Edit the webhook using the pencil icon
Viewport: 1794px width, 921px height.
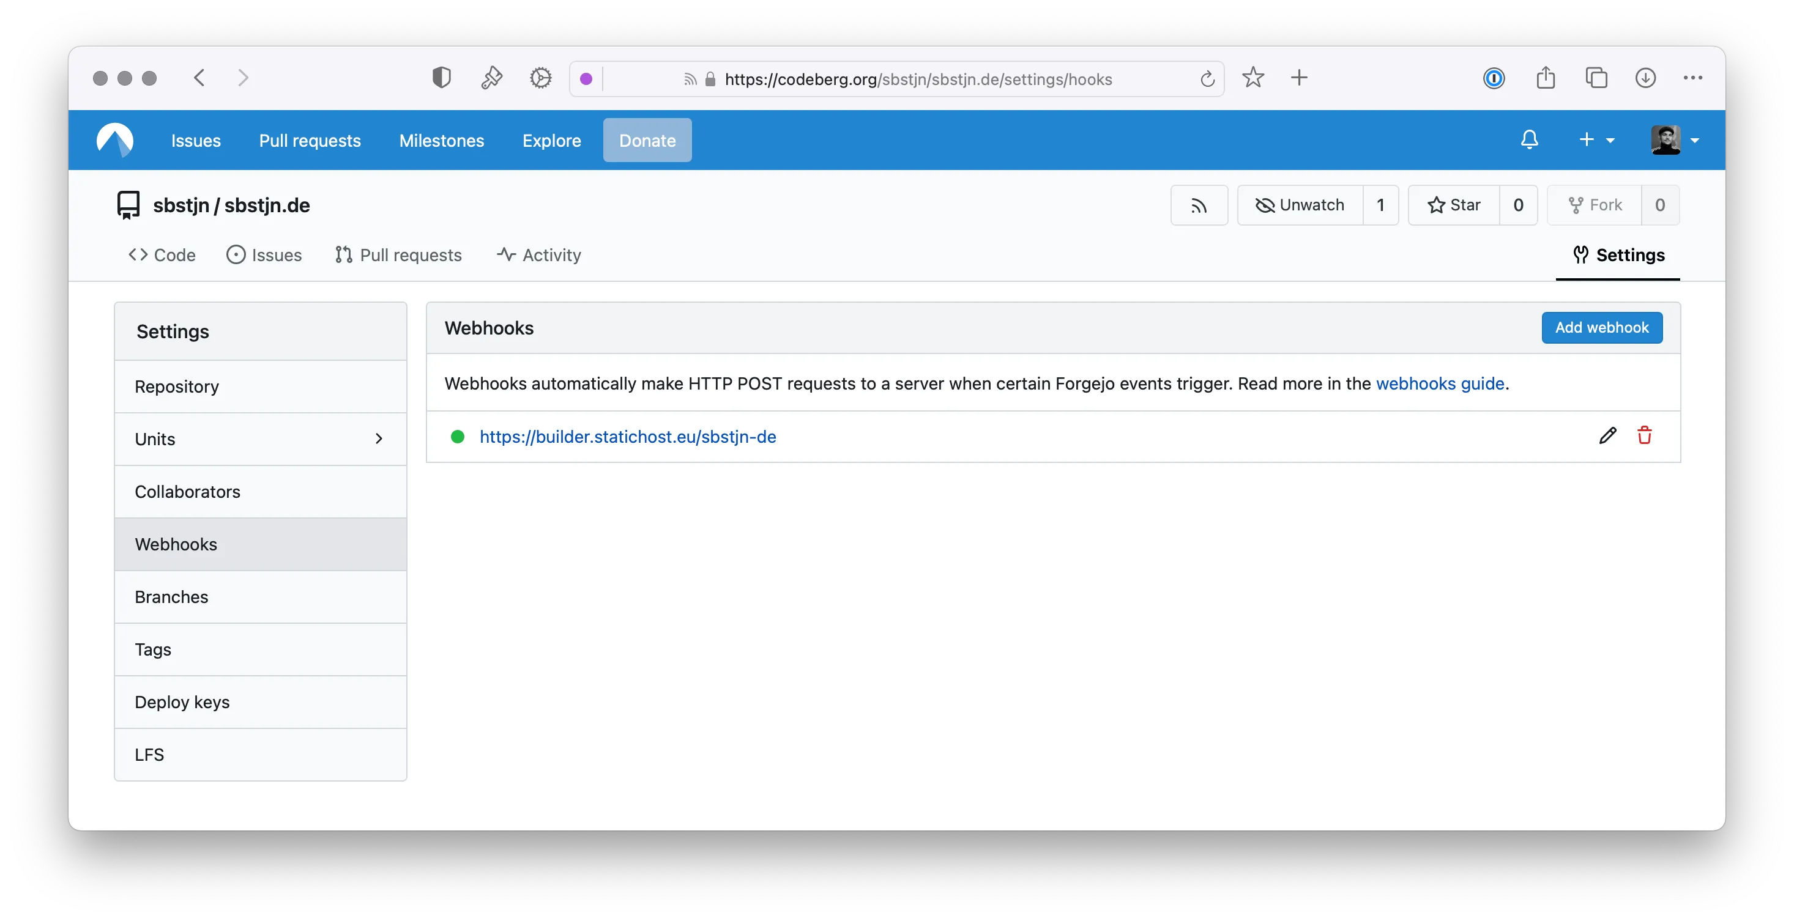[x=1608, y=435]
